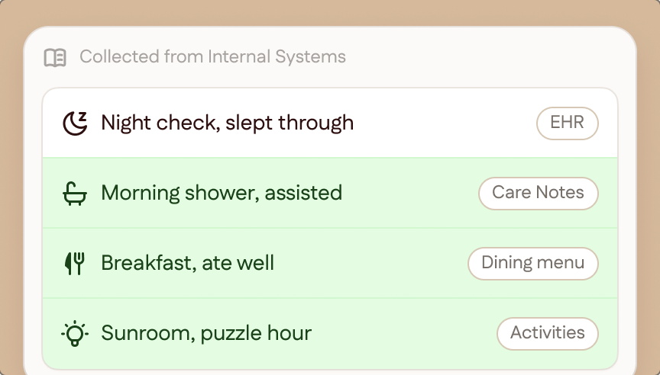
Task: Select the "Sunroom, puzzle hour" text
Action: pyautogui.click(x=206, y=333)
